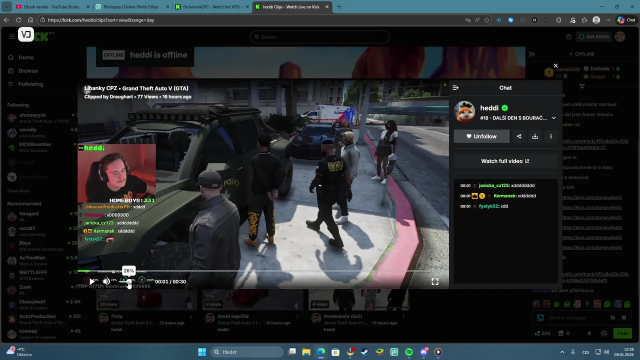Open Spotify from the taskbar
640x360 pixels.
tap(408, 352)
